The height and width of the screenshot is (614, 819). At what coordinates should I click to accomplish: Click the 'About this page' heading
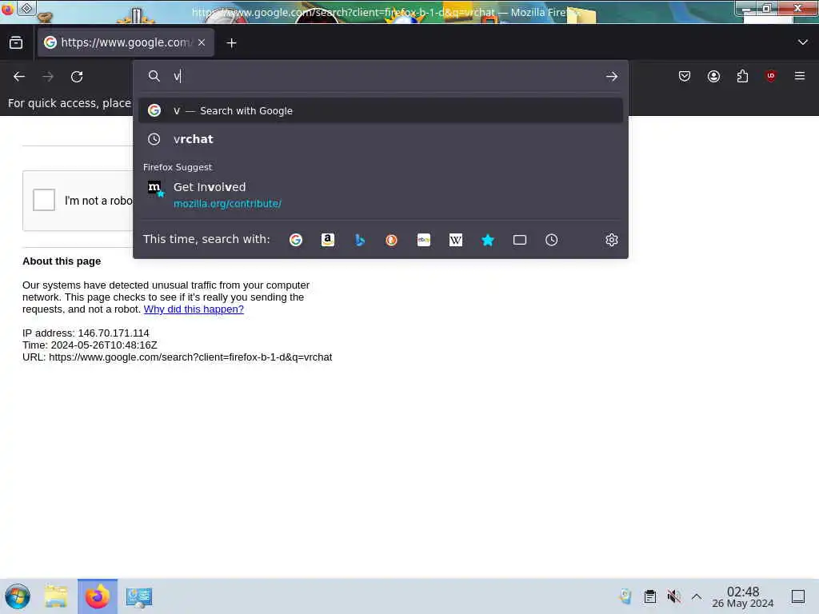pos(62,261)
